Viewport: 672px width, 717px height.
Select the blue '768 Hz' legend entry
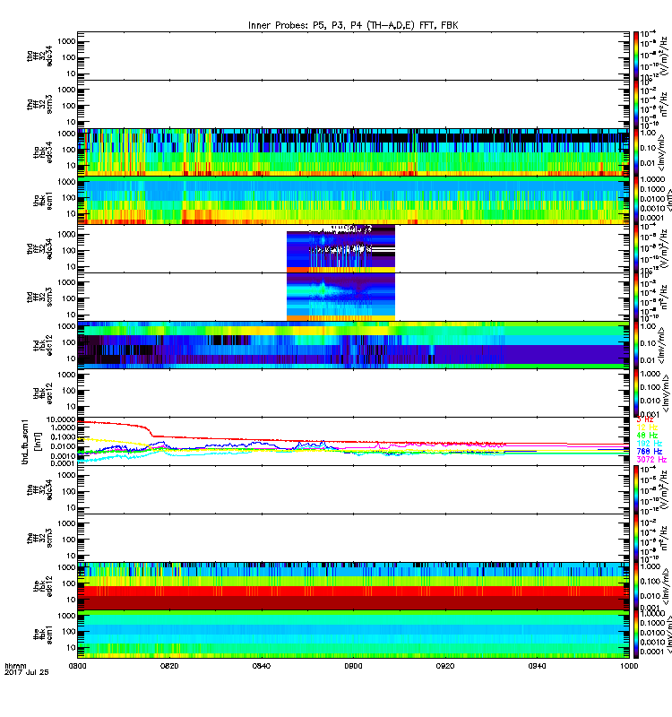[649, 452]
